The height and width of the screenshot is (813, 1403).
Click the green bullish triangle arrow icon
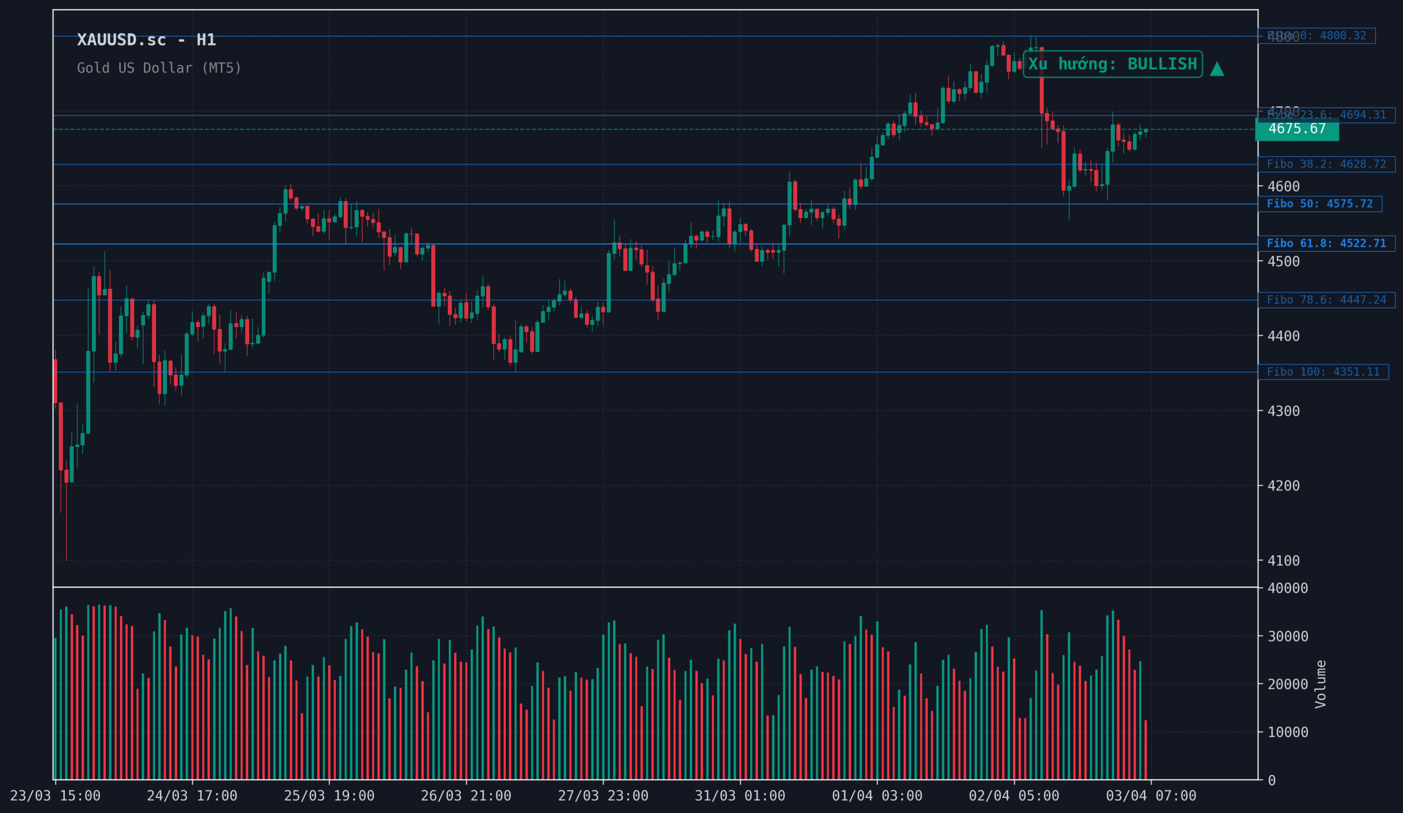tap(1217, 70)
